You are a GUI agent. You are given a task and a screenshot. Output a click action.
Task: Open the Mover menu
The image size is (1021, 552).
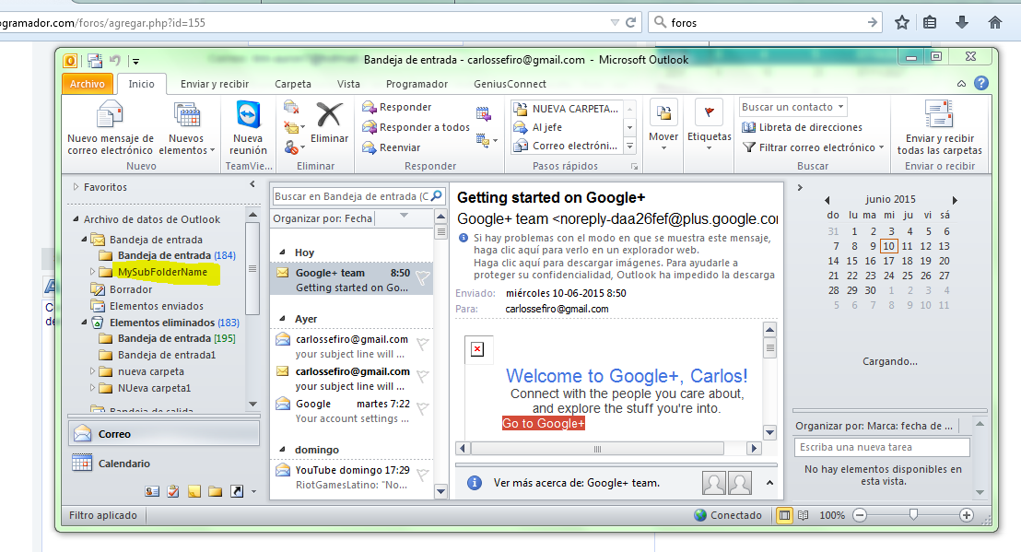coord(663,126)
